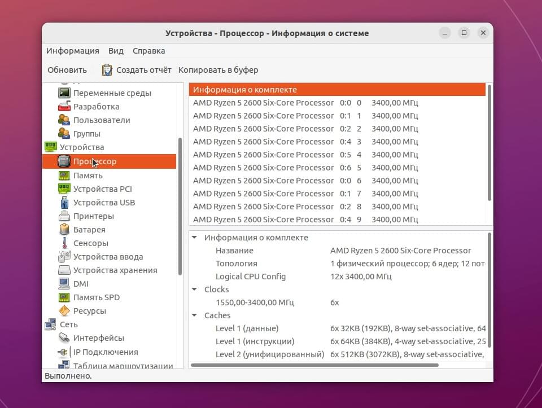This screenshot has height=408, width=542.
Task: Collapse the Информация о комплекте section
Action: point(195,238)
